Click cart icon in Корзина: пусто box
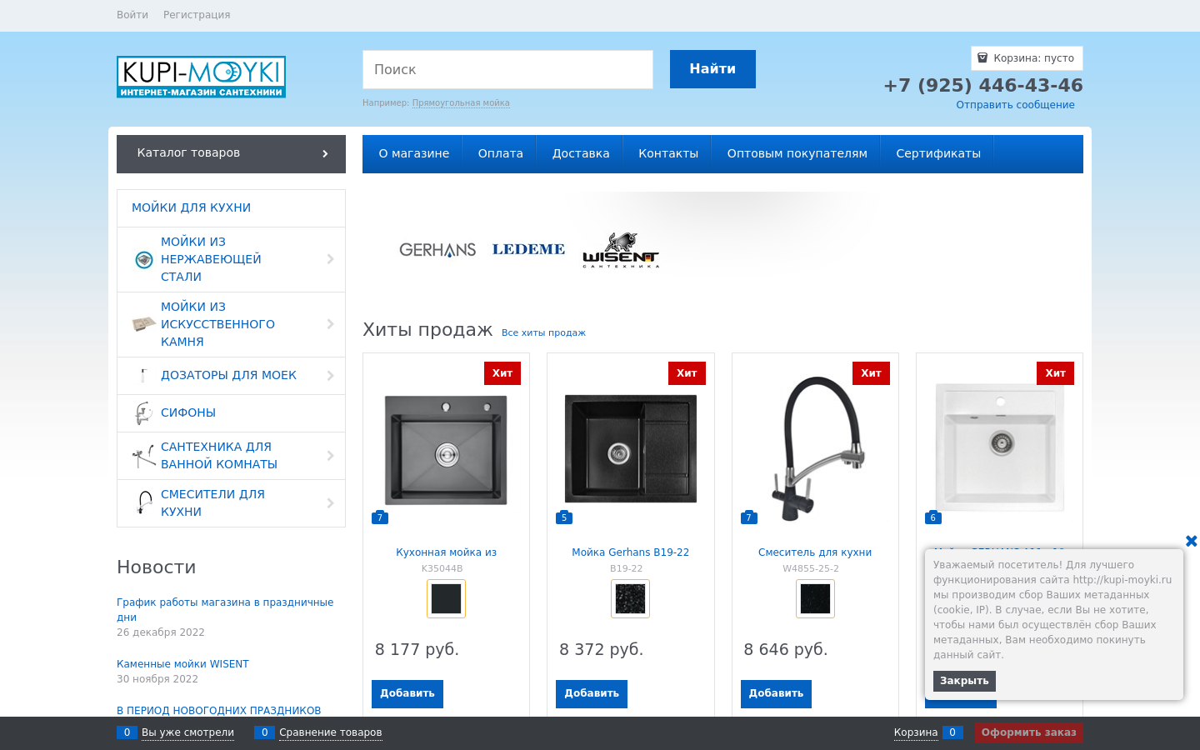Viewport: 1200px width, 750px height. click(982, 58)
